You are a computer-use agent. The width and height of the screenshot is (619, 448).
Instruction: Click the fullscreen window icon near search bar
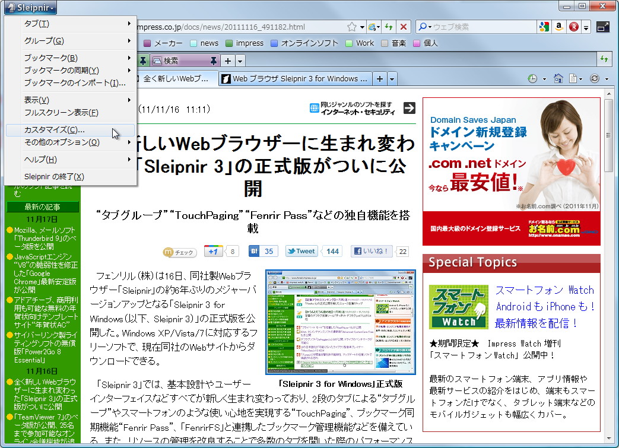pyautogui.click(x=603, y=27)
